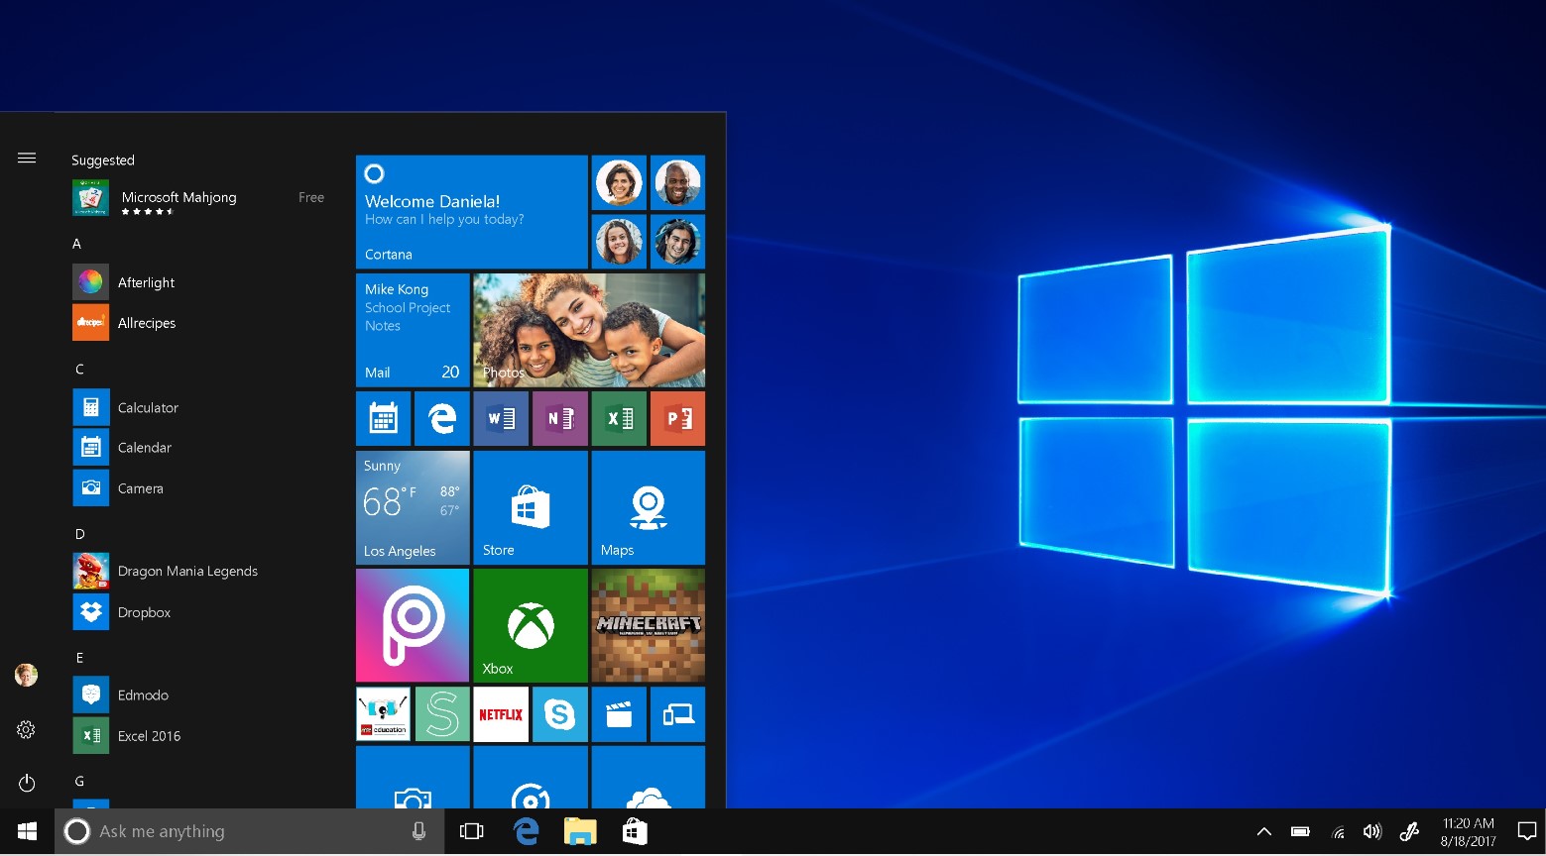Activate Cortana microphone in search box
Screen dimensions: 1546x856
tap(419, 832)
